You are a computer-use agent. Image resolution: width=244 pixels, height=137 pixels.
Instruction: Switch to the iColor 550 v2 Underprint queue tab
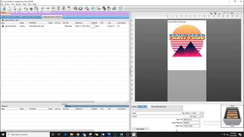[x=31, y=17]
